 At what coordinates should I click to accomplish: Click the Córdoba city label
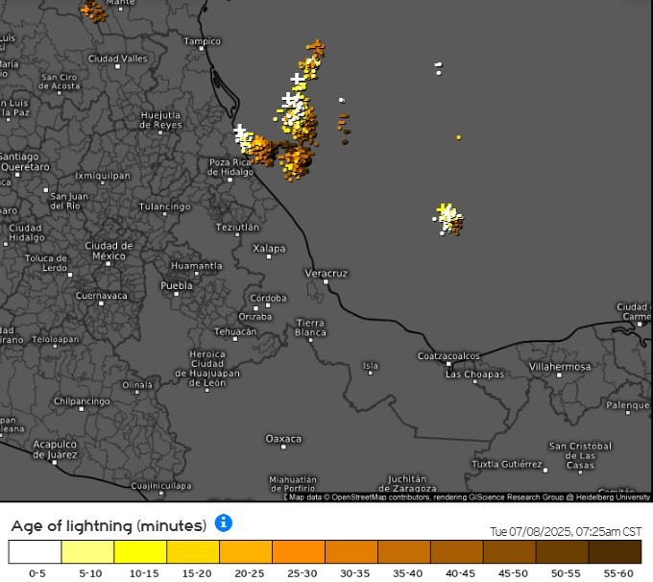click(x=268, y=298)
